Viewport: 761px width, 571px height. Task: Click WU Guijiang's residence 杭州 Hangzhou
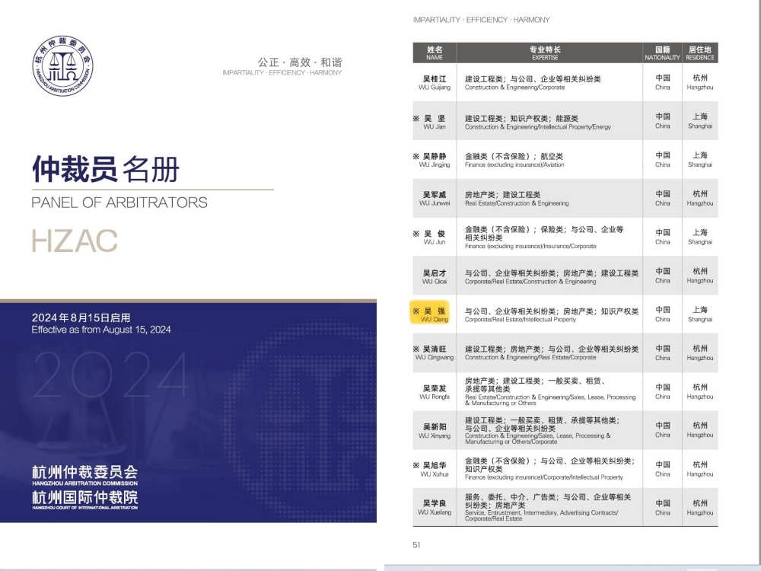[700, 82]
